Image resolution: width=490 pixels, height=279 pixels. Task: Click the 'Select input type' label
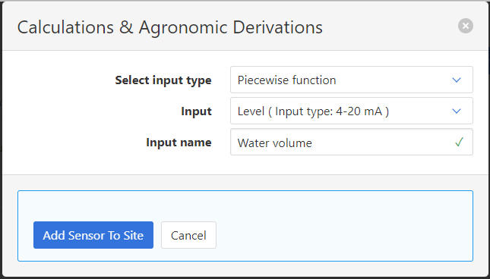point(163,80)
